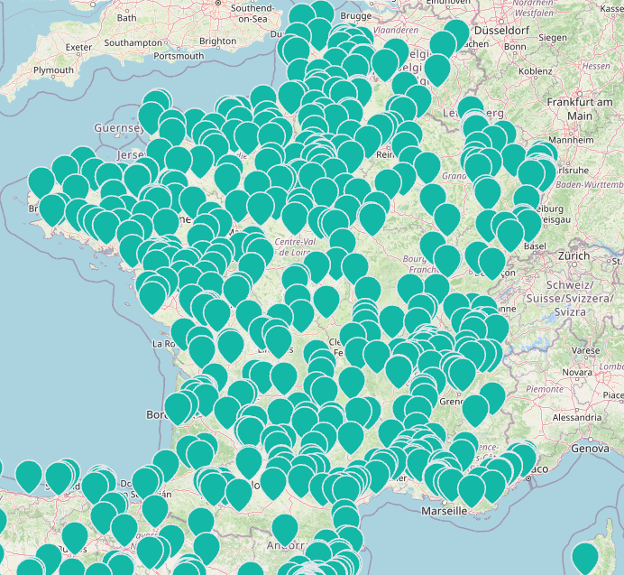Click the Marseille city label
Screen dimensions: 624x575
[x=445, y=511]
